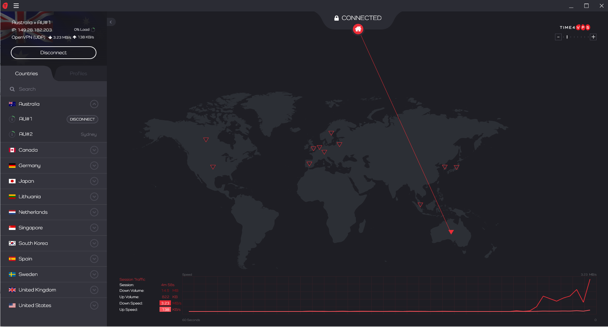The image size is (608, 327).
Task: Switch to the Profiles tab
Action: [78, 74]
